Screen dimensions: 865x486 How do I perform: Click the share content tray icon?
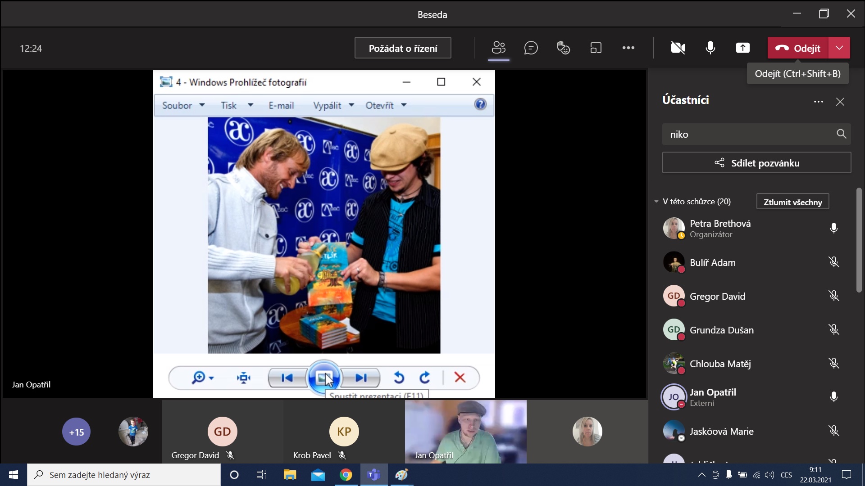[742, 48]
